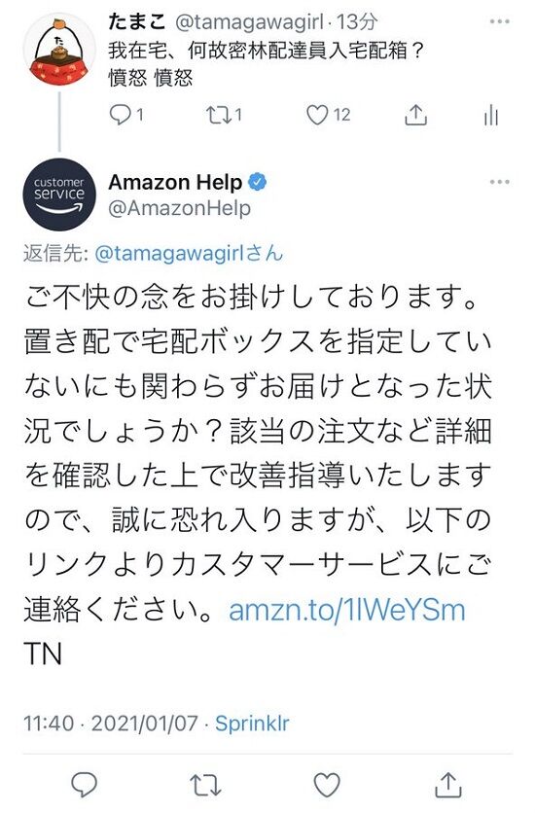Like たまこ's tweet with the heart icon

click(x=317, y=115)
